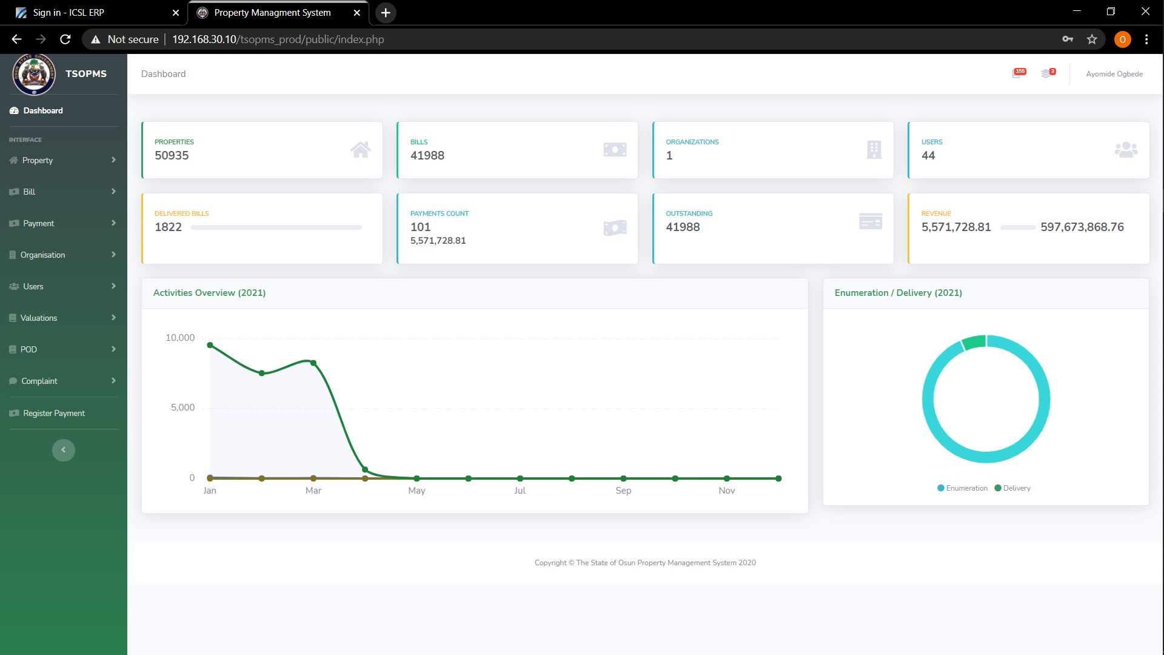Click the browser address bar URL
The height and width of the screenshot is (655, 1164).
tap(278, 39)
